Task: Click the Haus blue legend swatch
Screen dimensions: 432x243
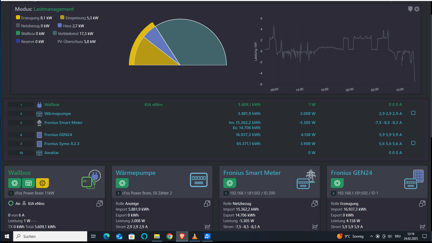Action: 60,25
